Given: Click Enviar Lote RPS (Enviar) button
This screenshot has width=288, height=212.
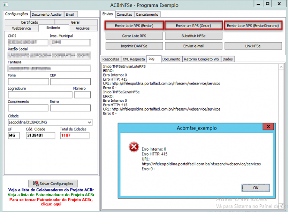Looking at the screenshot, I should tap(134, 26).
